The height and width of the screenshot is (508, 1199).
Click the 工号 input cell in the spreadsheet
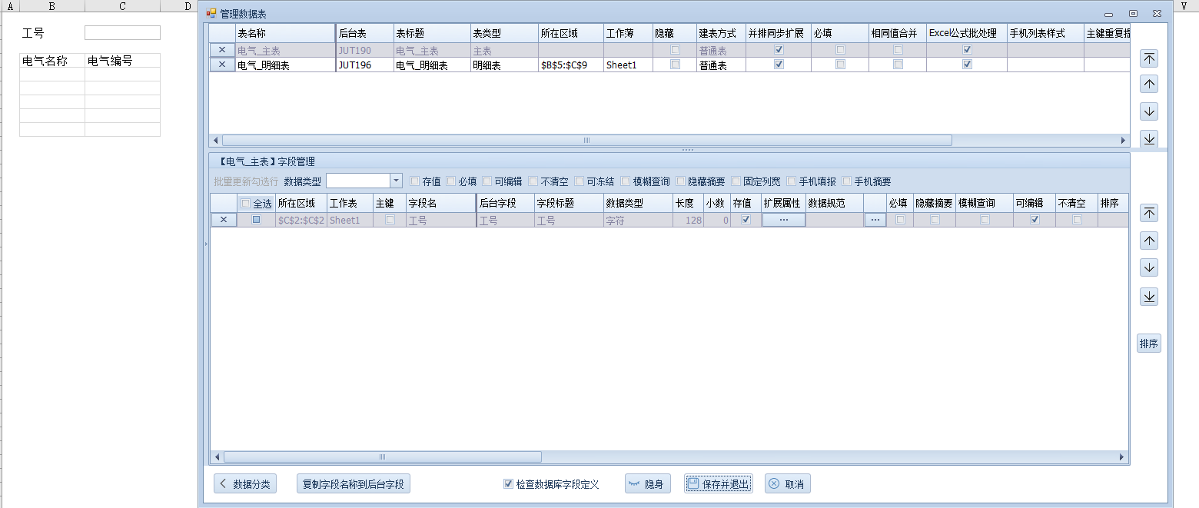click(x=122, y=32)
